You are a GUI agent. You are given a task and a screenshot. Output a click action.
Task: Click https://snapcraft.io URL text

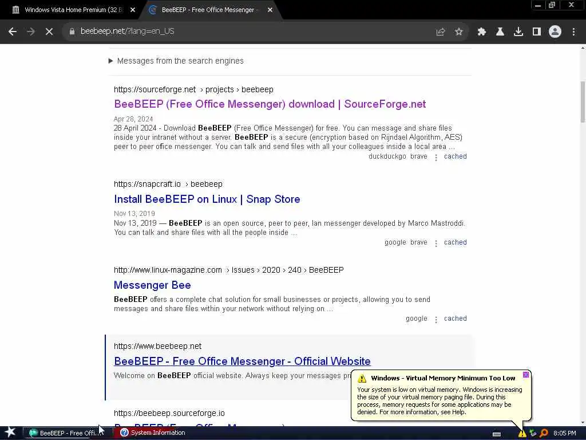(x=147, y=184)
